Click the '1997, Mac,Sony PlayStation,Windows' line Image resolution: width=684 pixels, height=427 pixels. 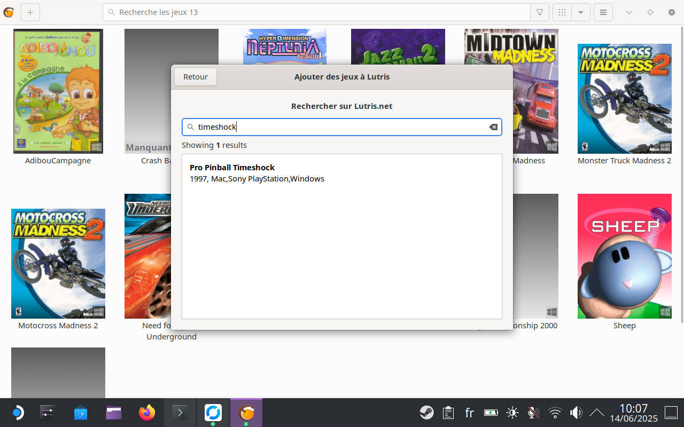(x=257, y=179)
